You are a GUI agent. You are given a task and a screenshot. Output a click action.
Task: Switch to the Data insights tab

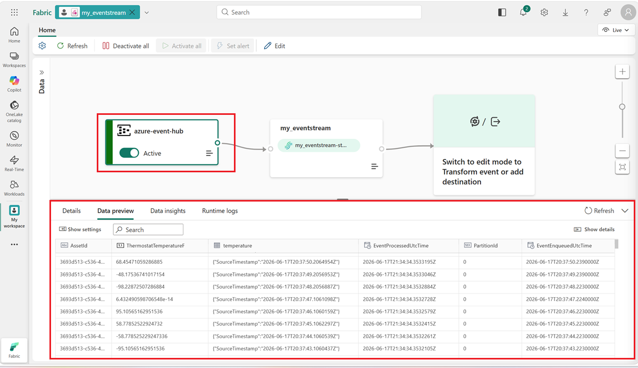point(168,211)
